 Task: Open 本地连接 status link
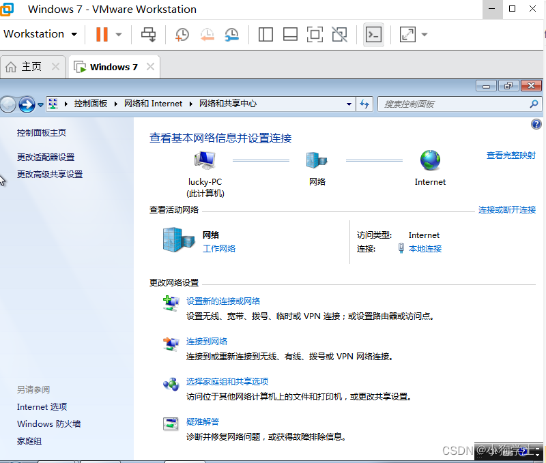425,249
